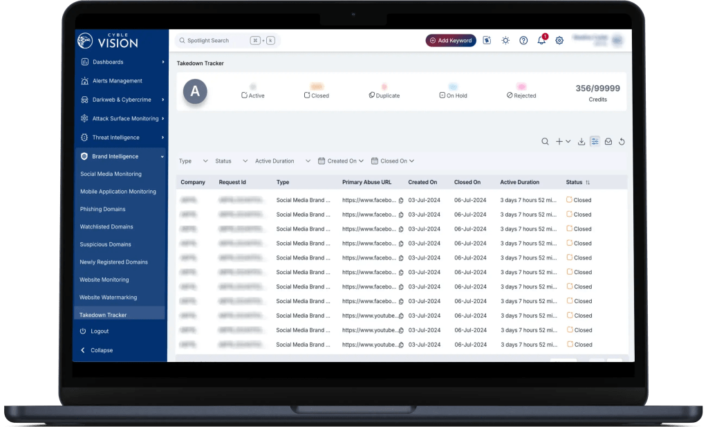This screenshot has width=708, height=427.
Task: Click the inbox icon above the table
Action: [x=608, y=141]
